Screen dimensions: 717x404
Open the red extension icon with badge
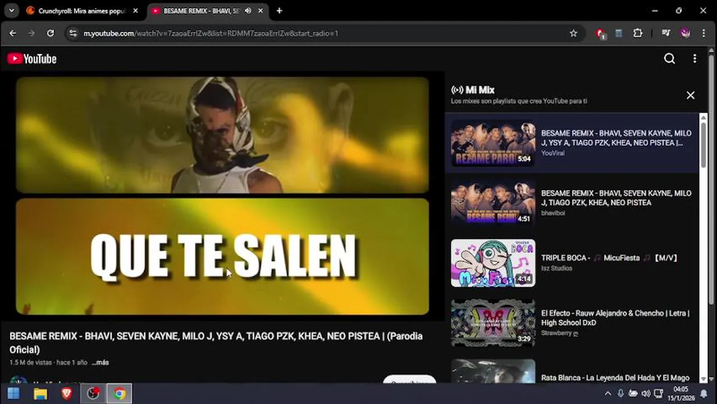(x=601, y=34)
